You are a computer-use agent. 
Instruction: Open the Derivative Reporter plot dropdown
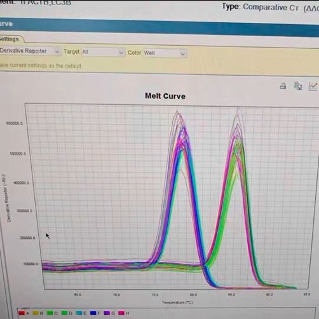[30, 51]
